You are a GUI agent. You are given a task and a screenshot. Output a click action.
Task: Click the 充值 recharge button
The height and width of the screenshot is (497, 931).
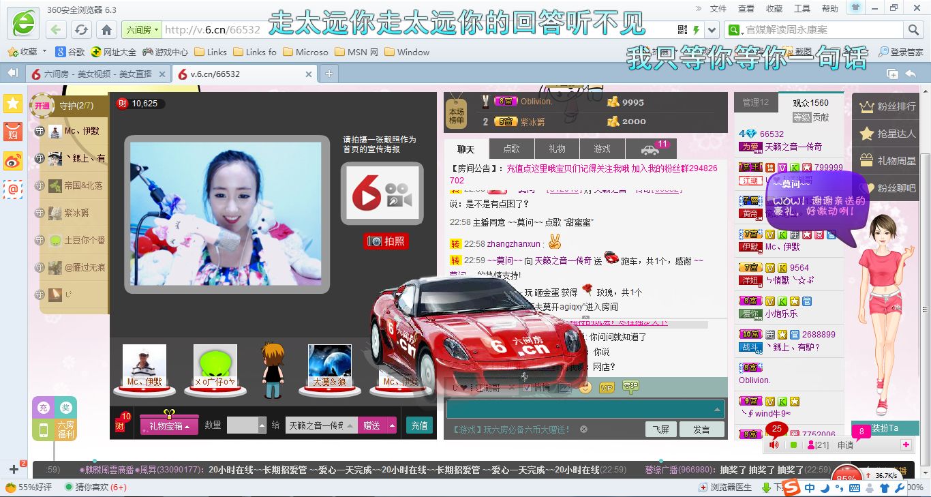(419, 425)
